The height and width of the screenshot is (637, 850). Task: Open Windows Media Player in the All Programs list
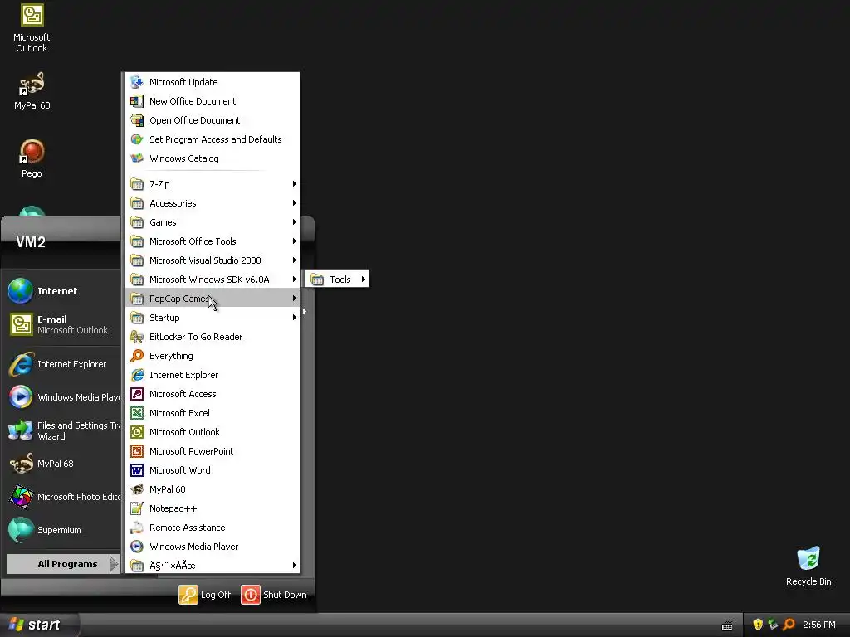tap(212, 547)
